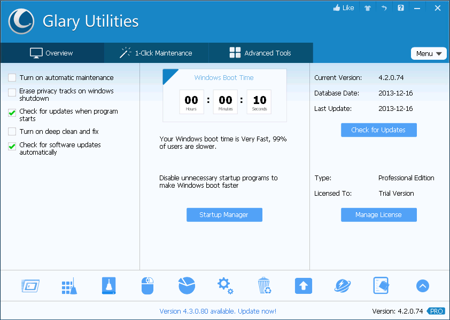Image resolution: width=450 pixels, height=320 pixels.
Task: Toggle Turn on deep clean and fix
Action: 12,132
